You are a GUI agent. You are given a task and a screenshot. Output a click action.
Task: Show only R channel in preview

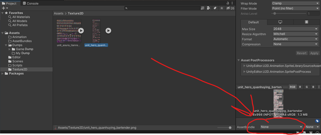300,87
